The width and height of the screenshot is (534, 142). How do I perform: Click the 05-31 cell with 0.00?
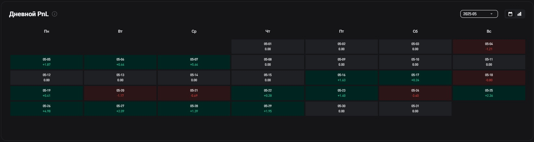415,109
